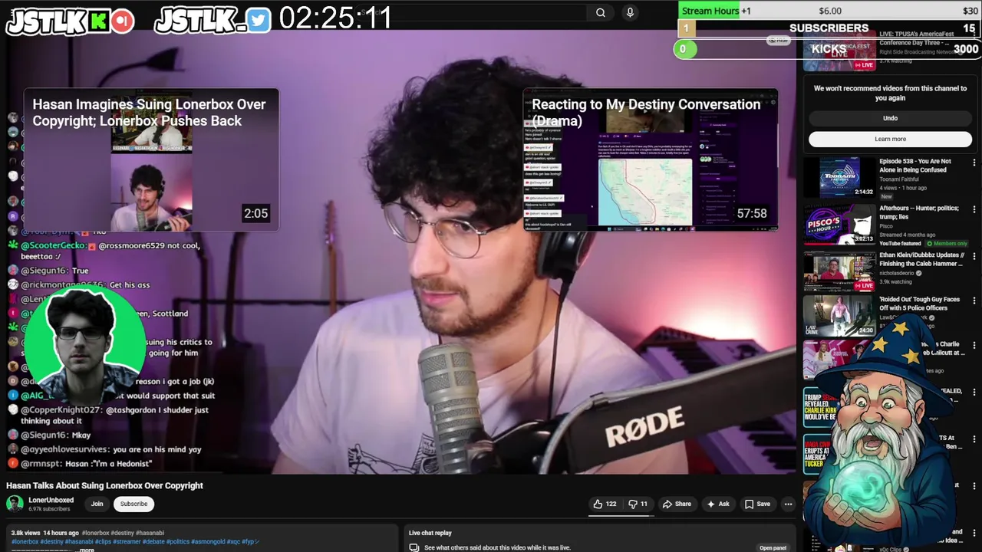Click Learn more in recommendation notice

click(x=890, y=139)
